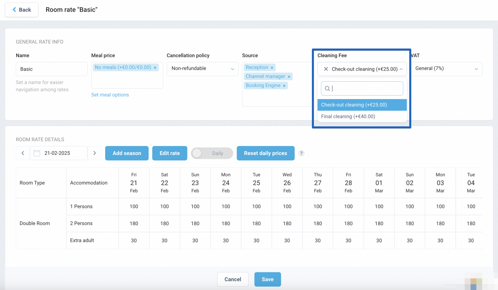Remove the Reception source tag
498x290 pixels.
[x=272, y=67]
